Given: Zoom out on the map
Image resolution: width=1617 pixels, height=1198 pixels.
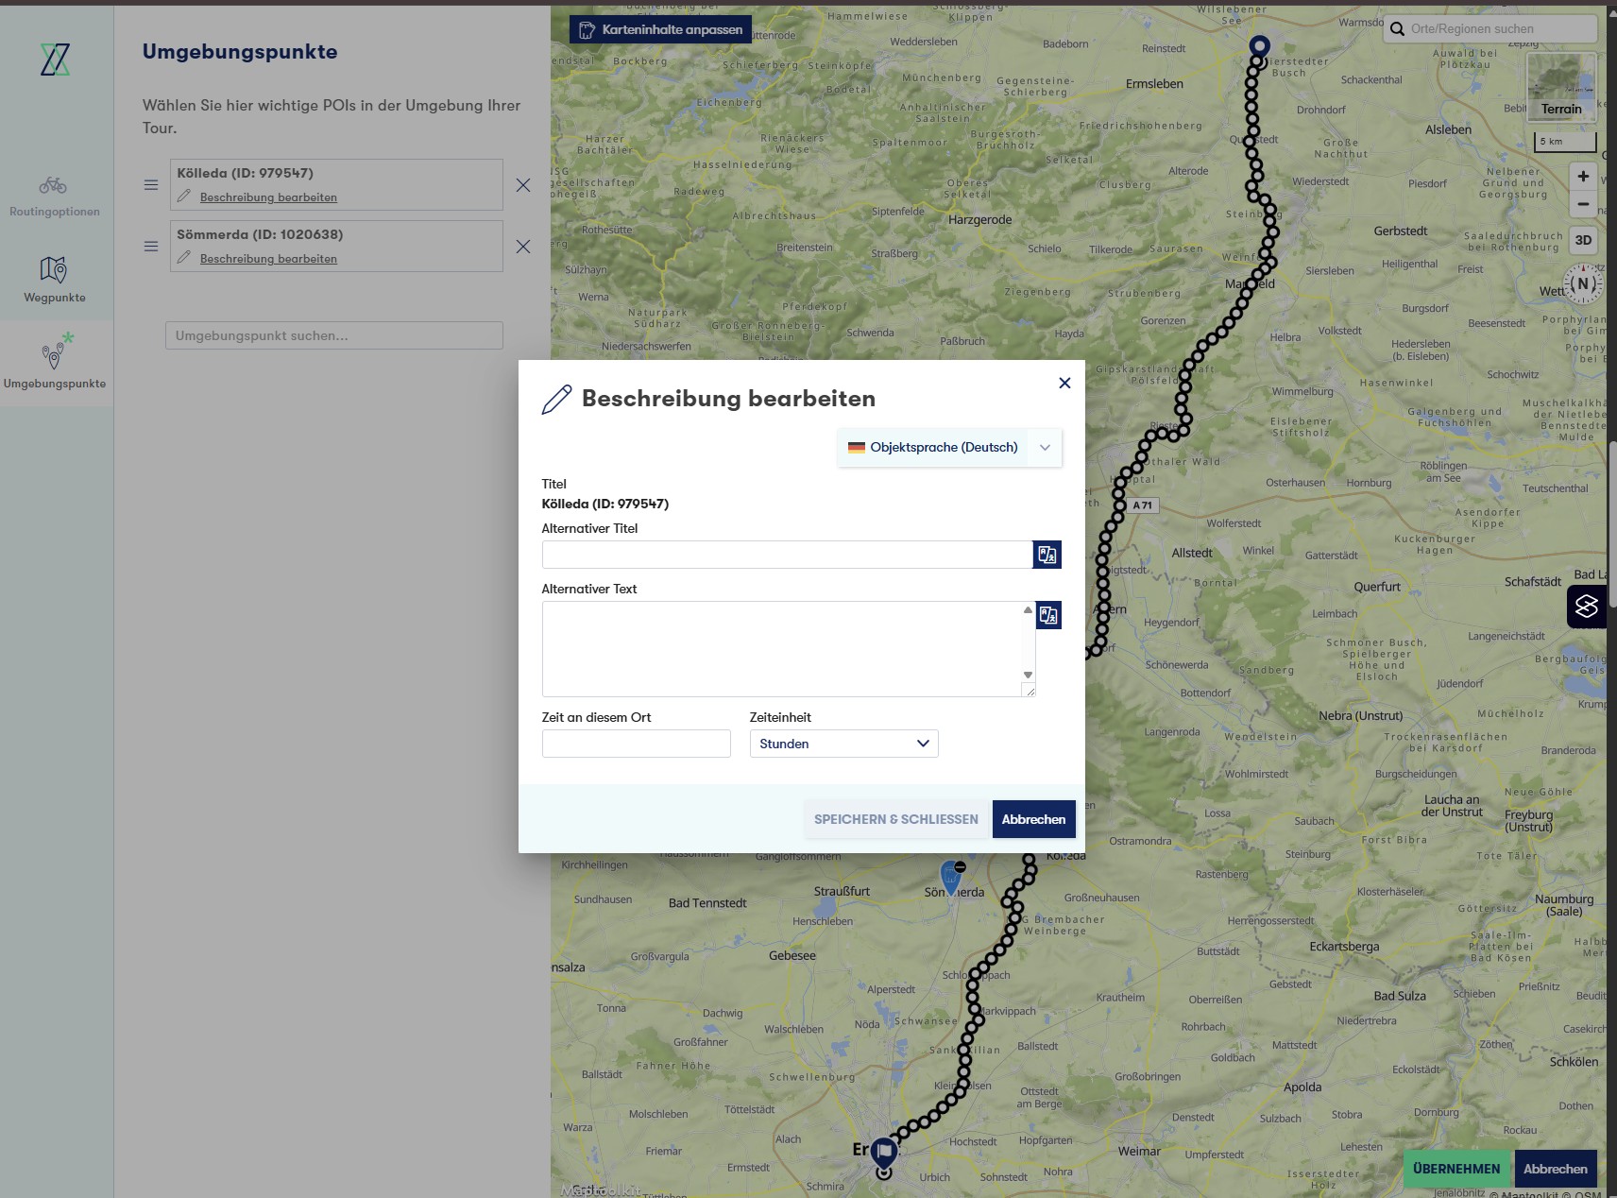Looking at the screenshot, I should [1583, 204].
